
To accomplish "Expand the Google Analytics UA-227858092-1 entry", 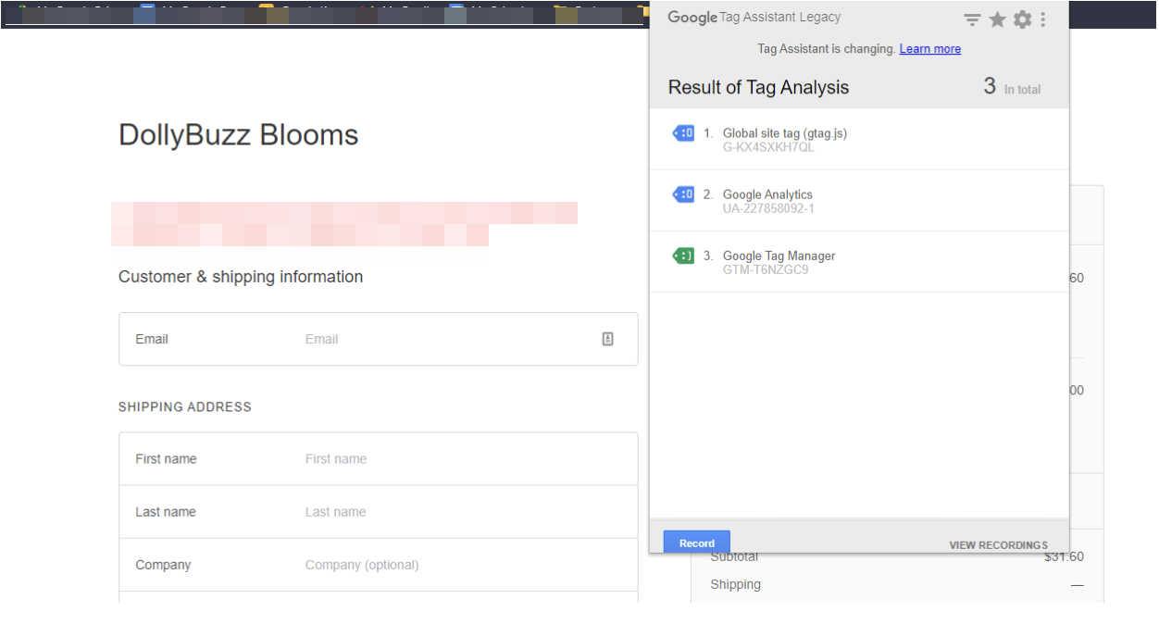I will (767, 201).
